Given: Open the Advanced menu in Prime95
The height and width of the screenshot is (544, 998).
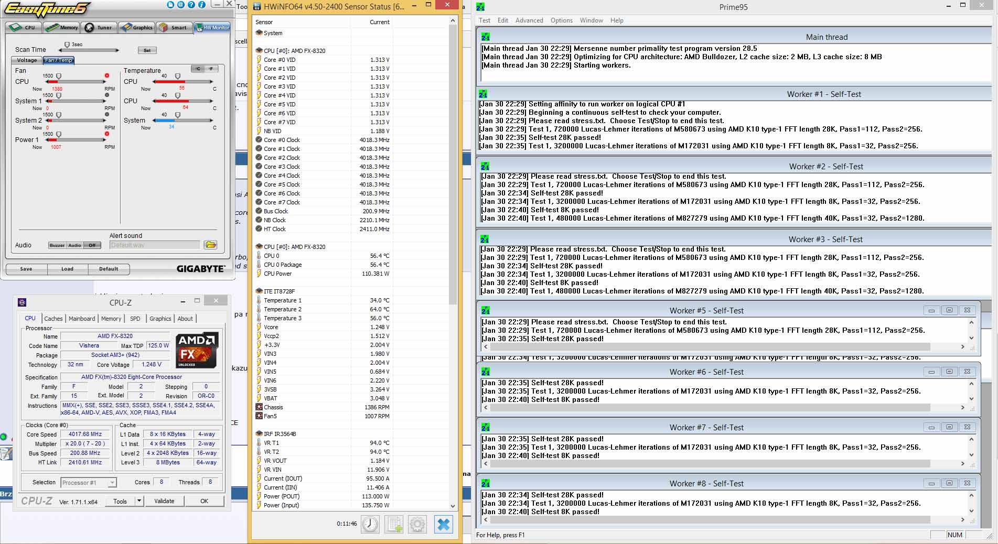Looking at the screenshot, I should 529,20.
